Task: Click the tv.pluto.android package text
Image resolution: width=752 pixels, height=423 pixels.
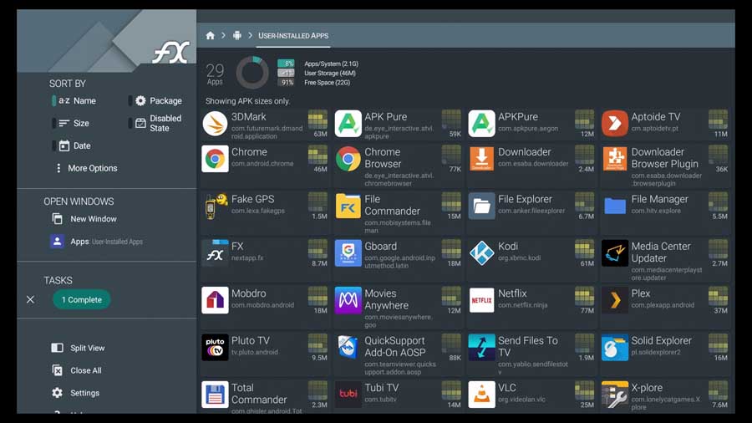Action: click(255, 352)
